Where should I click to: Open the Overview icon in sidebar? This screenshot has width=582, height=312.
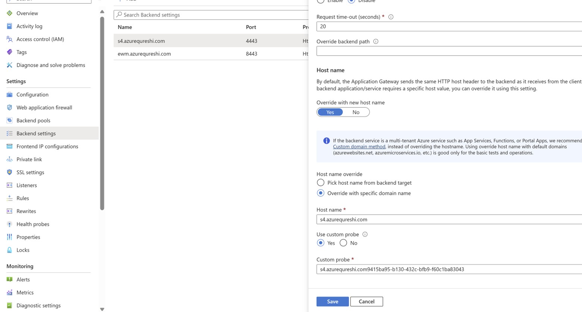tap(9, 13)
